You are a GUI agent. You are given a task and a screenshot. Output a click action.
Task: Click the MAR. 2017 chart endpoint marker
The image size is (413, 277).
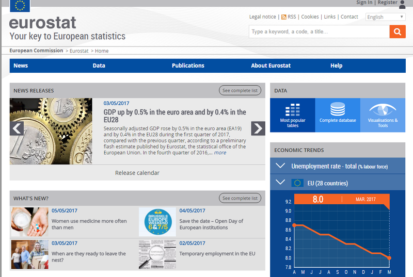[389, 258]
